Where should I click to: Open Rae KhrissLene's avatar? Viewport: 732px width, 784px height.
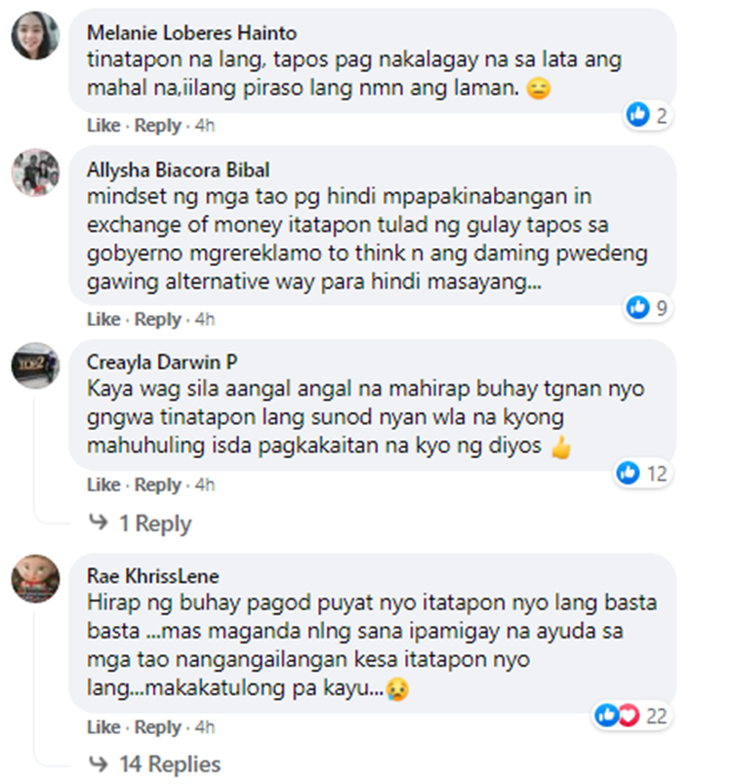click(35, 579)
